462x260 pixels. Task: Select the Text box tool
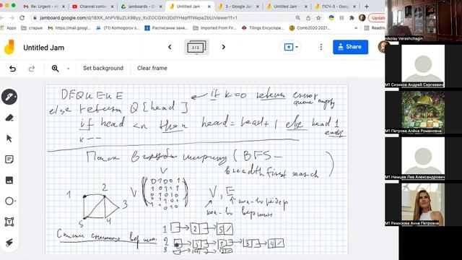click(x=9, y=222)
